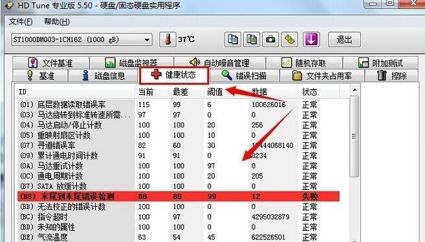Screen dimensions: 425x242
Task: Click data value 256 in row 04
Action: [257, 125]
